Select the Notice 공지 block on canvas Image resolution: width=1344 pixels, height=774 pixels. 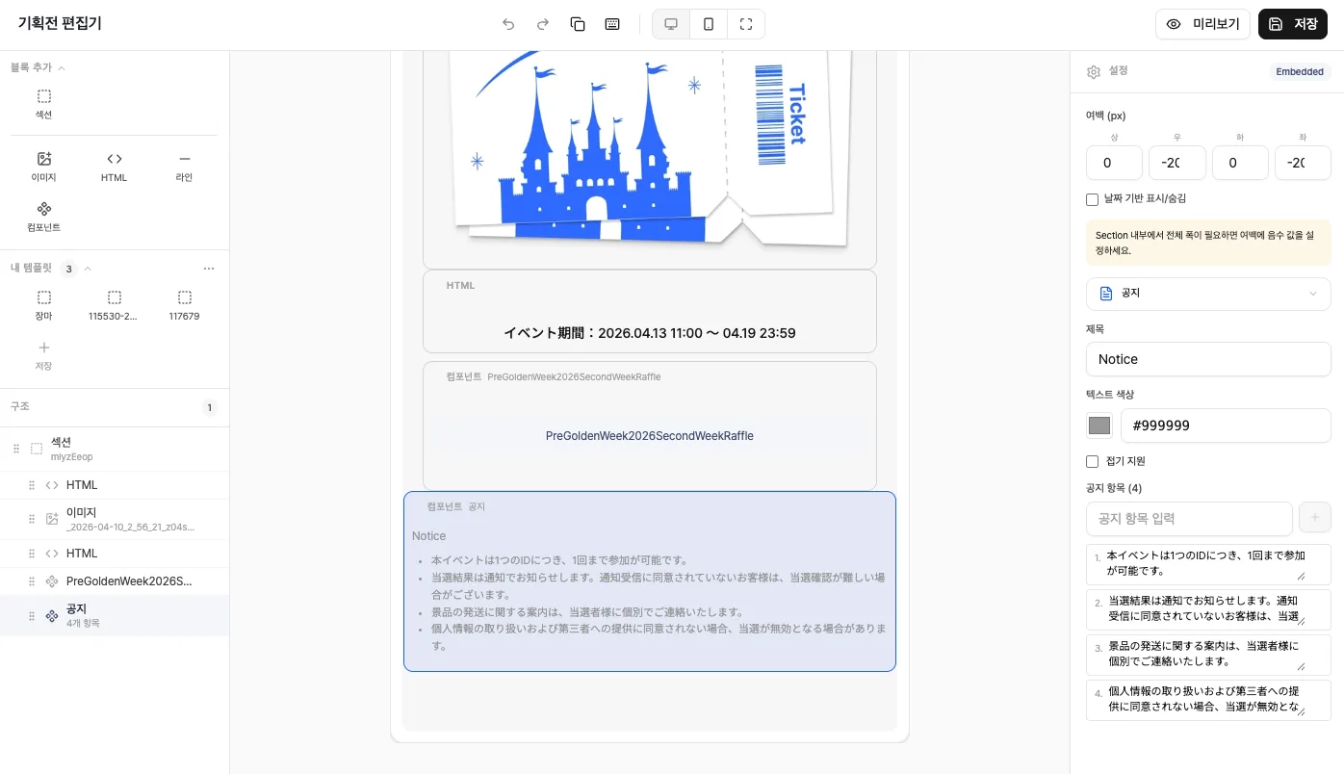point(650,581)
